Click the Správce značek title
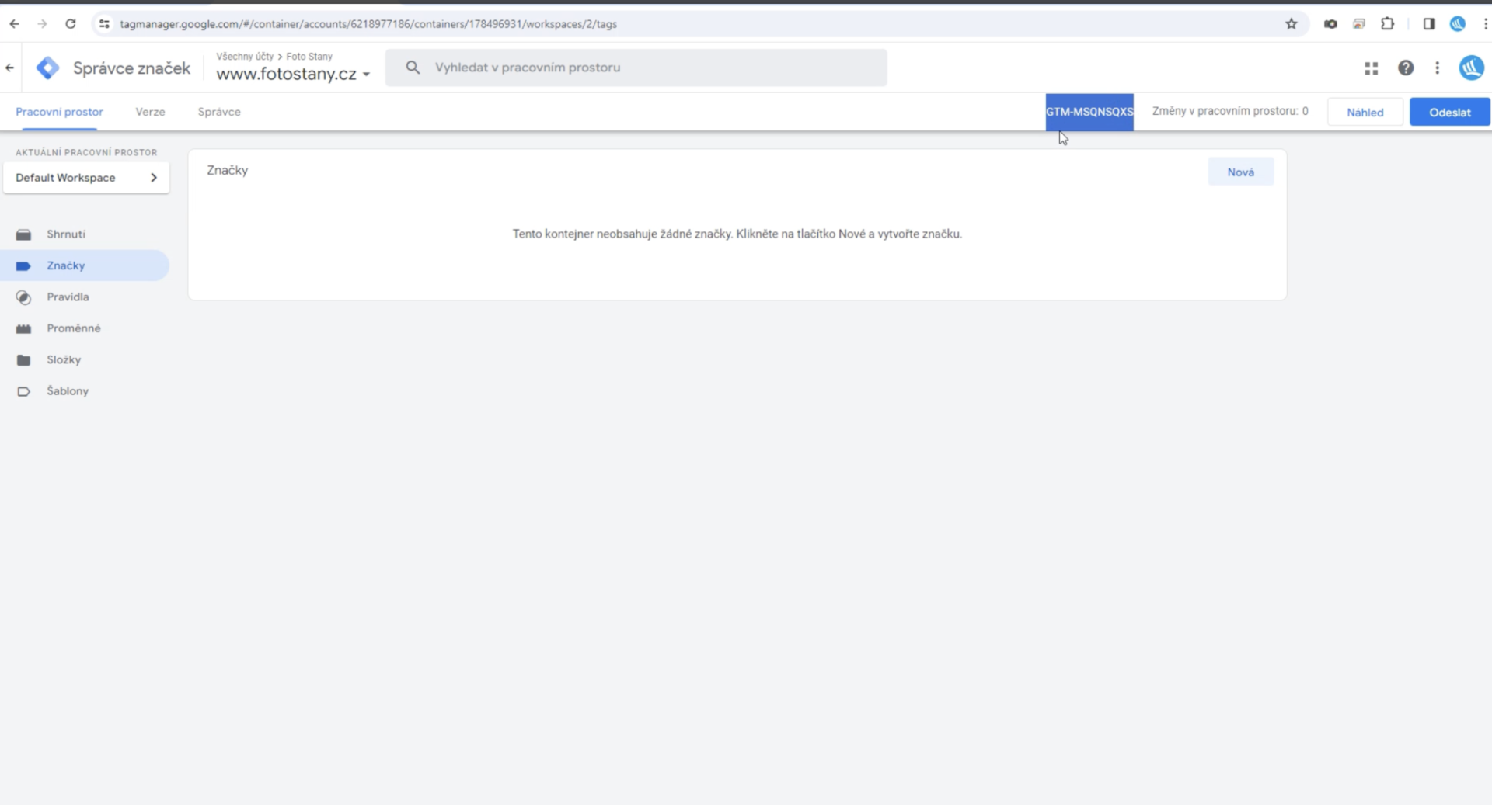Screen dimensions: 1492x805 pos(131,68)
